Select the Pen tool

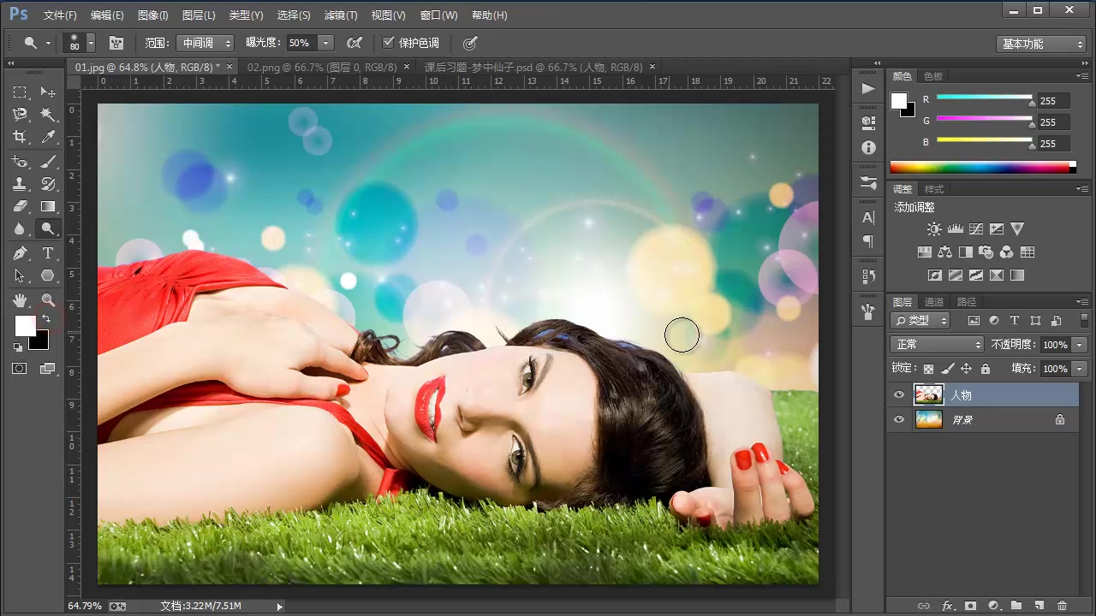pos(20,253)
